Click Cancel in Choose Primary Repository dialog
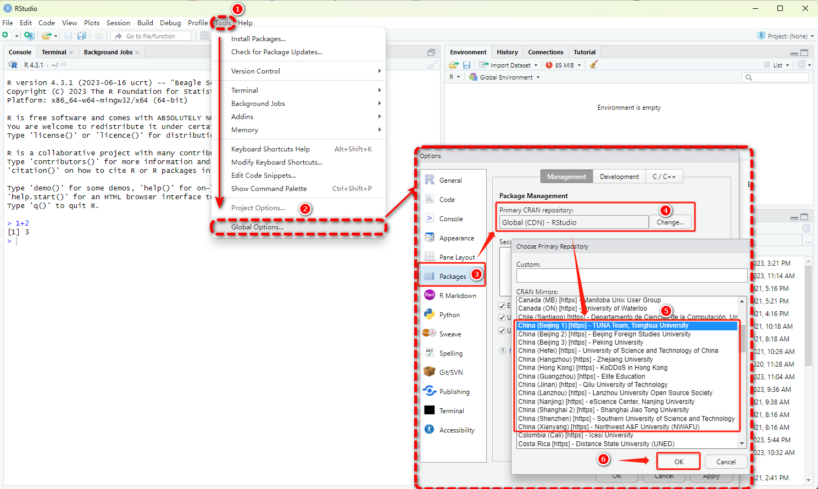The height and width of the screenshot is (489, 818). click(x=726, y=462)
